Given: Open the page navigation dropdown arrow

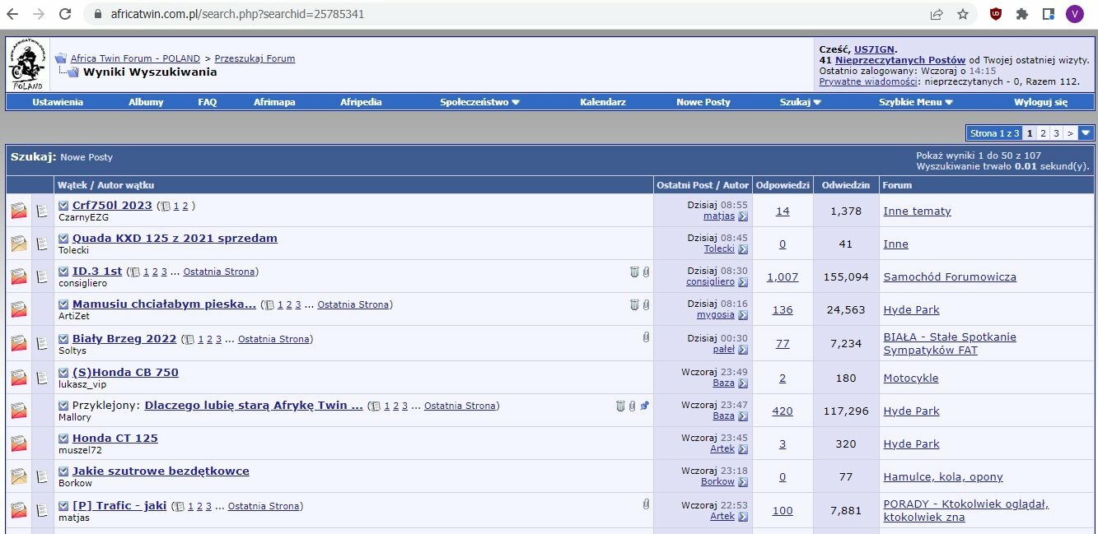Looking at the screenshot, I should 1086,132.
